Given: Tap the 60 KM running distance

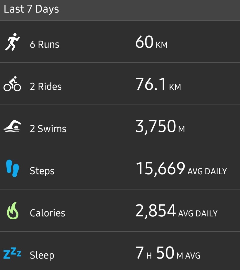Looking at the screenshot, I should point(151,43).
